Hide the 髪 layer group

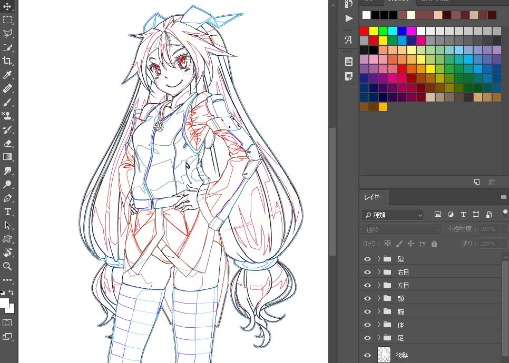coord(367,259)
